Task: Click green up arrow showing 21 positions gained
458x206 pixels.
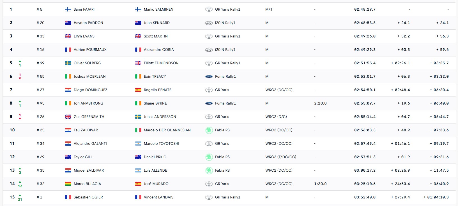Action: [x=20, y=195]
